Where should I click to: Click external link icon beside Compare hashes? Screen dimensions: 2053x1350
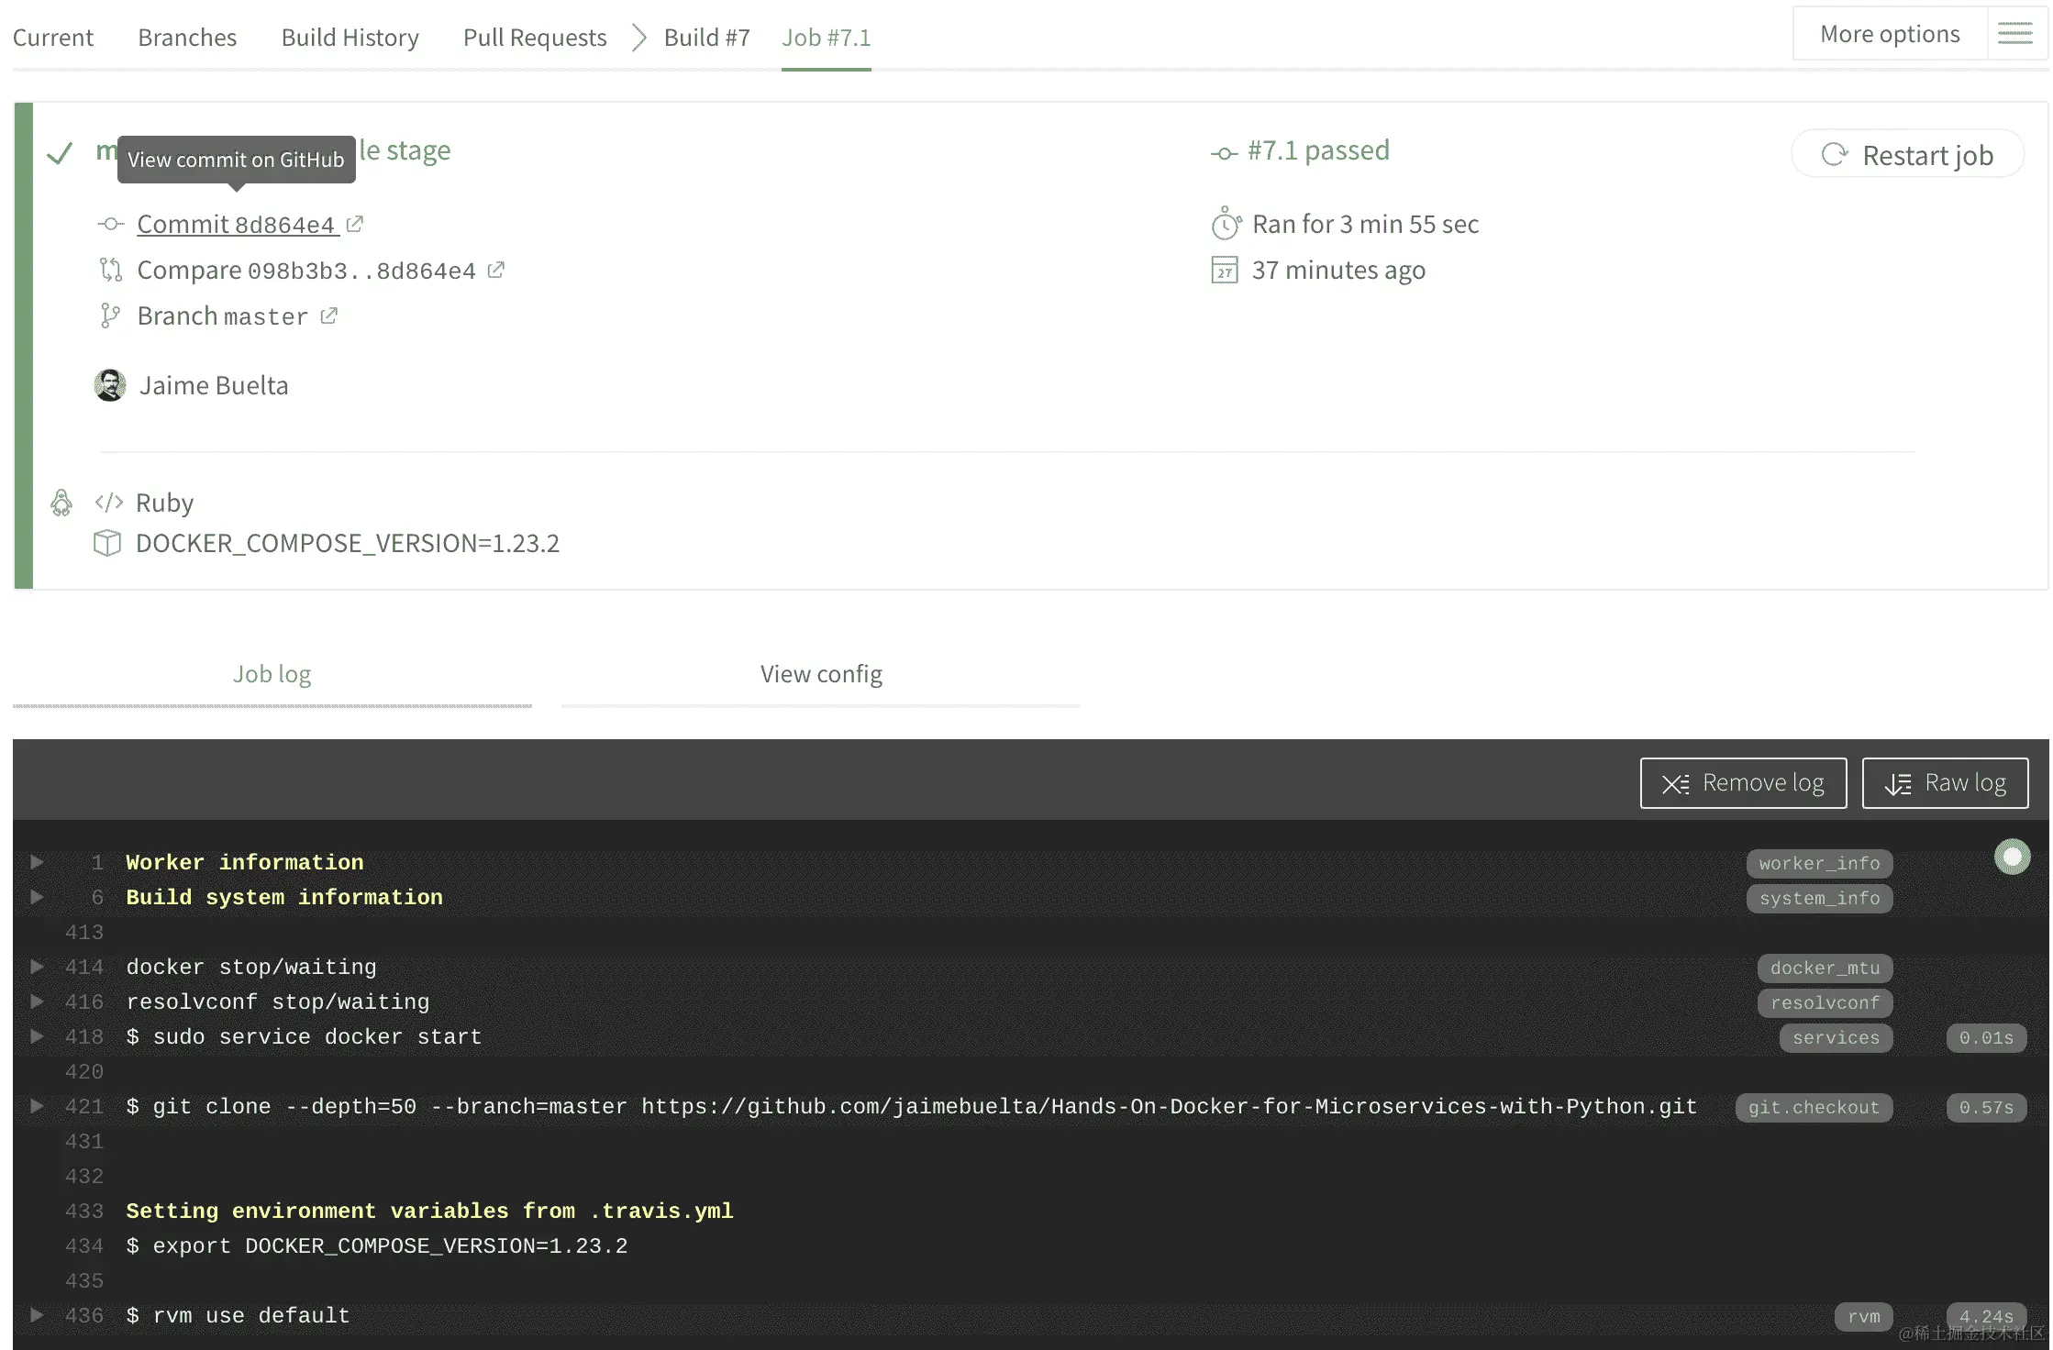click(x=495, y=270)
